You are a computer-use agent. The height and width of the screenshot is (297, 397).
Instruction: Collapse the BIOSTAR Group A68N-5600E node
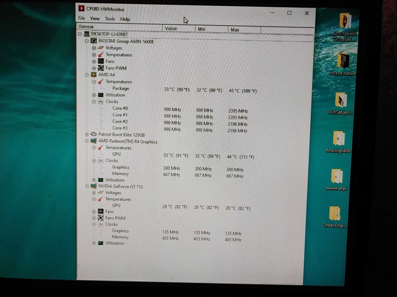point(87,41)
